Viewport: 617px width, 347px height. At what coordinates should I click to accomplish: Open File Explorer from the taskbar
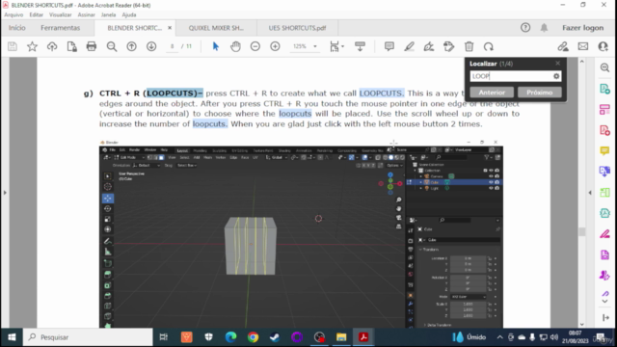click(x=341, y=337)
